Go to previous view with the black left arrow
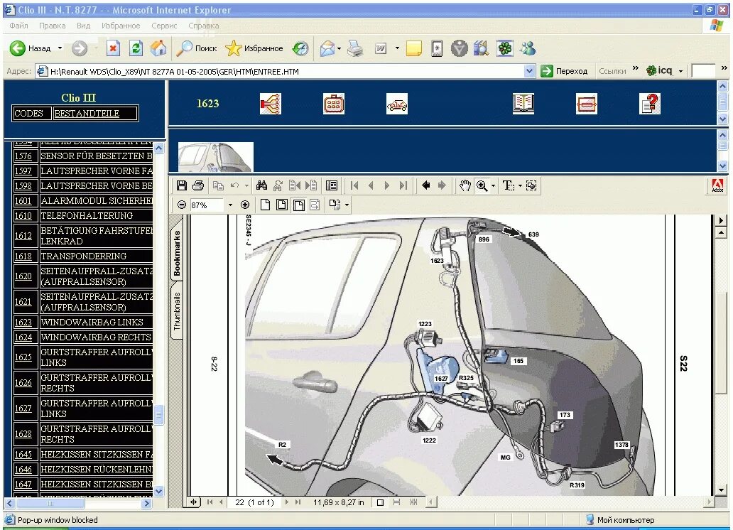733x530 pixels. (x=425, y=185)
